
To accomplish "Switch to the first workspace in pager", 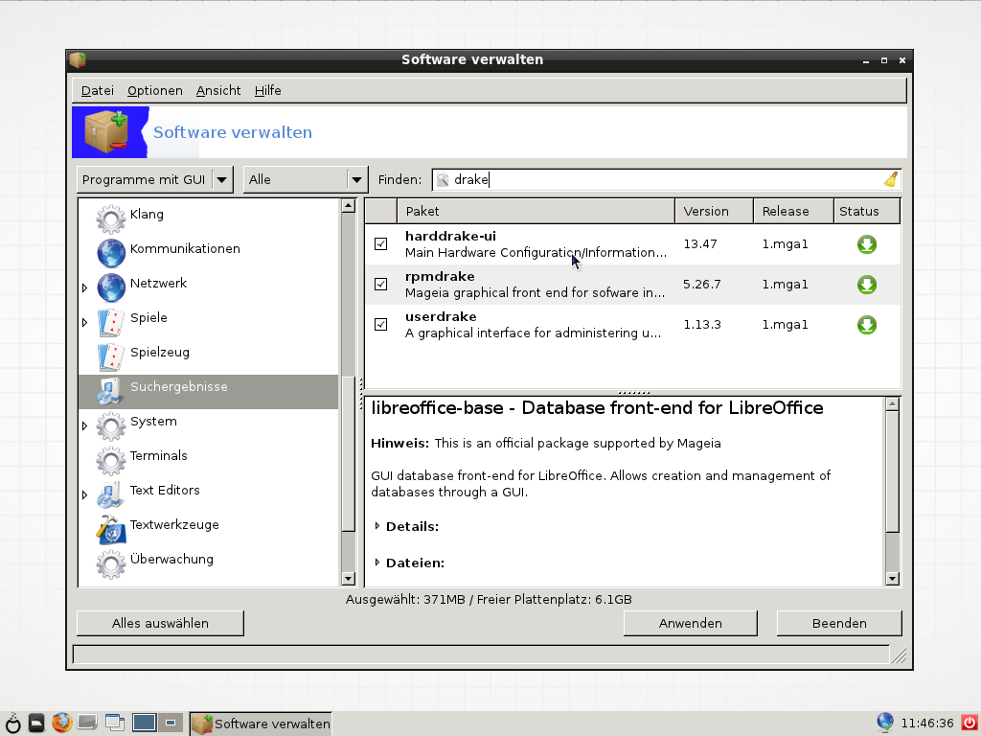I will [x=144, y=723].
